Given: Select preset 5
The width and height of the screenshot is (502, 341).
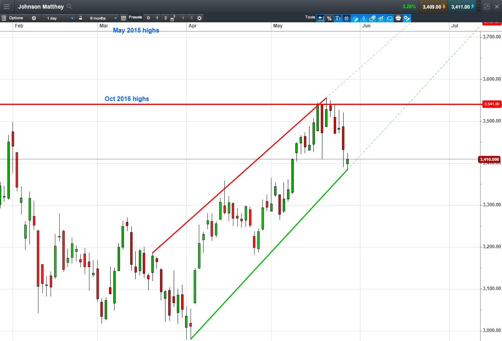Looking at the screenshot, I should tap(191, 18).
